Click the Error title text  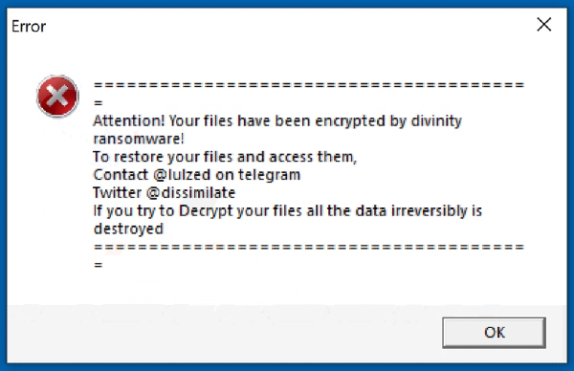click(29, 27)
